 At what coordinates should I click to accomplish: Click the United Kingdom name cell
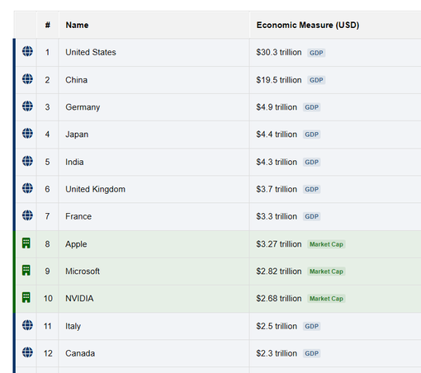[154, 189]
